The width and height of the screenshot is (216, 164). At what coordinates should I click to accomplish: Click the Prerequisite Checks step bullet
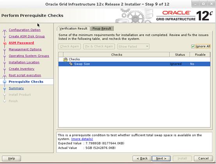point(5,82)
